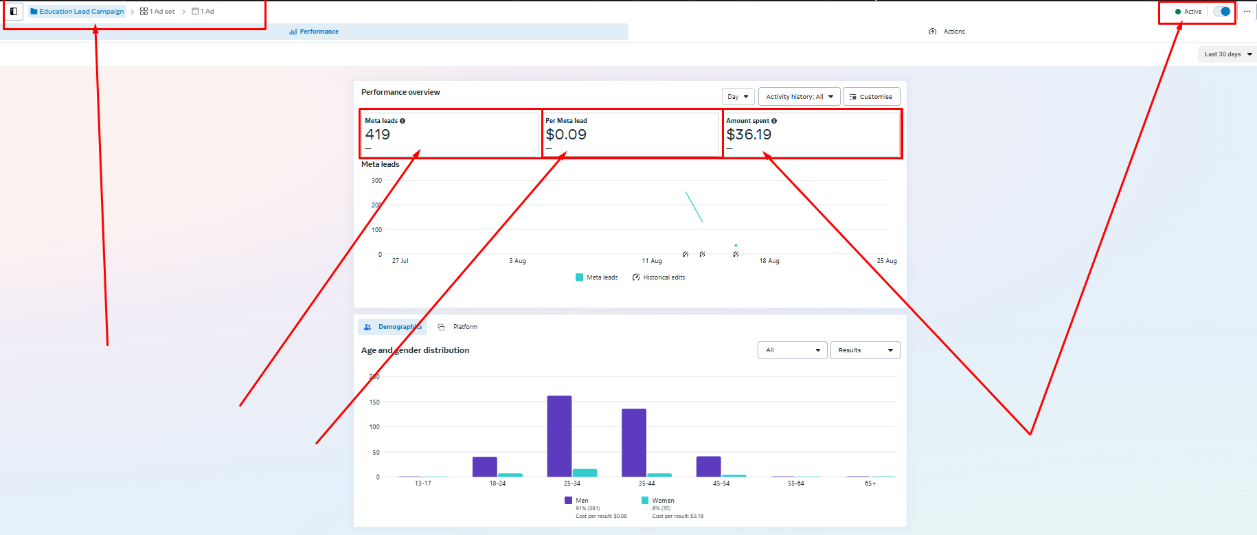Click the Customise button
The width and height of the screenshot is (1257, 535).
coord(871,97)
